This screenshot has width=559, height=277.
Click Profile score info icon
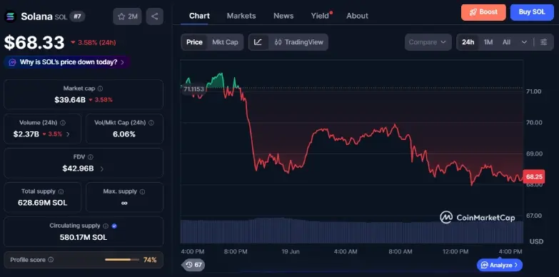(51, 260)
